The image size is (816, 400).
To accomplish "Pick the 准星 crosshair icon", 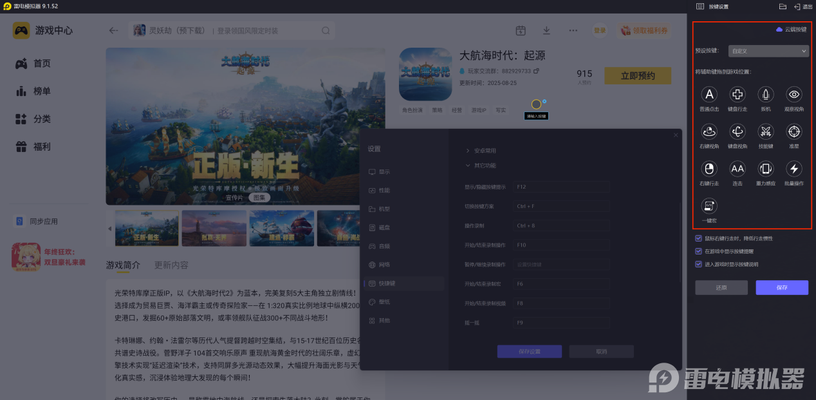I will 794,132.
